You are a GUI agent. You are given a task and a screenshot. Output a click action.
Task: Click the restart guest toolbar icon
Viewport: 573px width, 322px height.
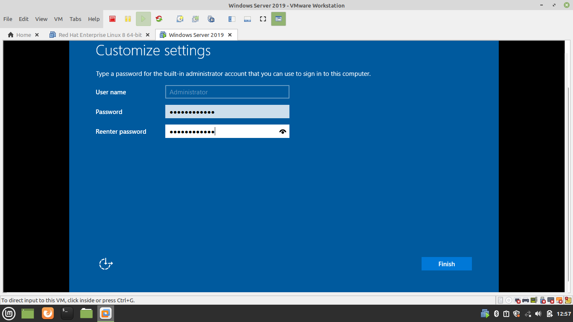tap(159, 19)
